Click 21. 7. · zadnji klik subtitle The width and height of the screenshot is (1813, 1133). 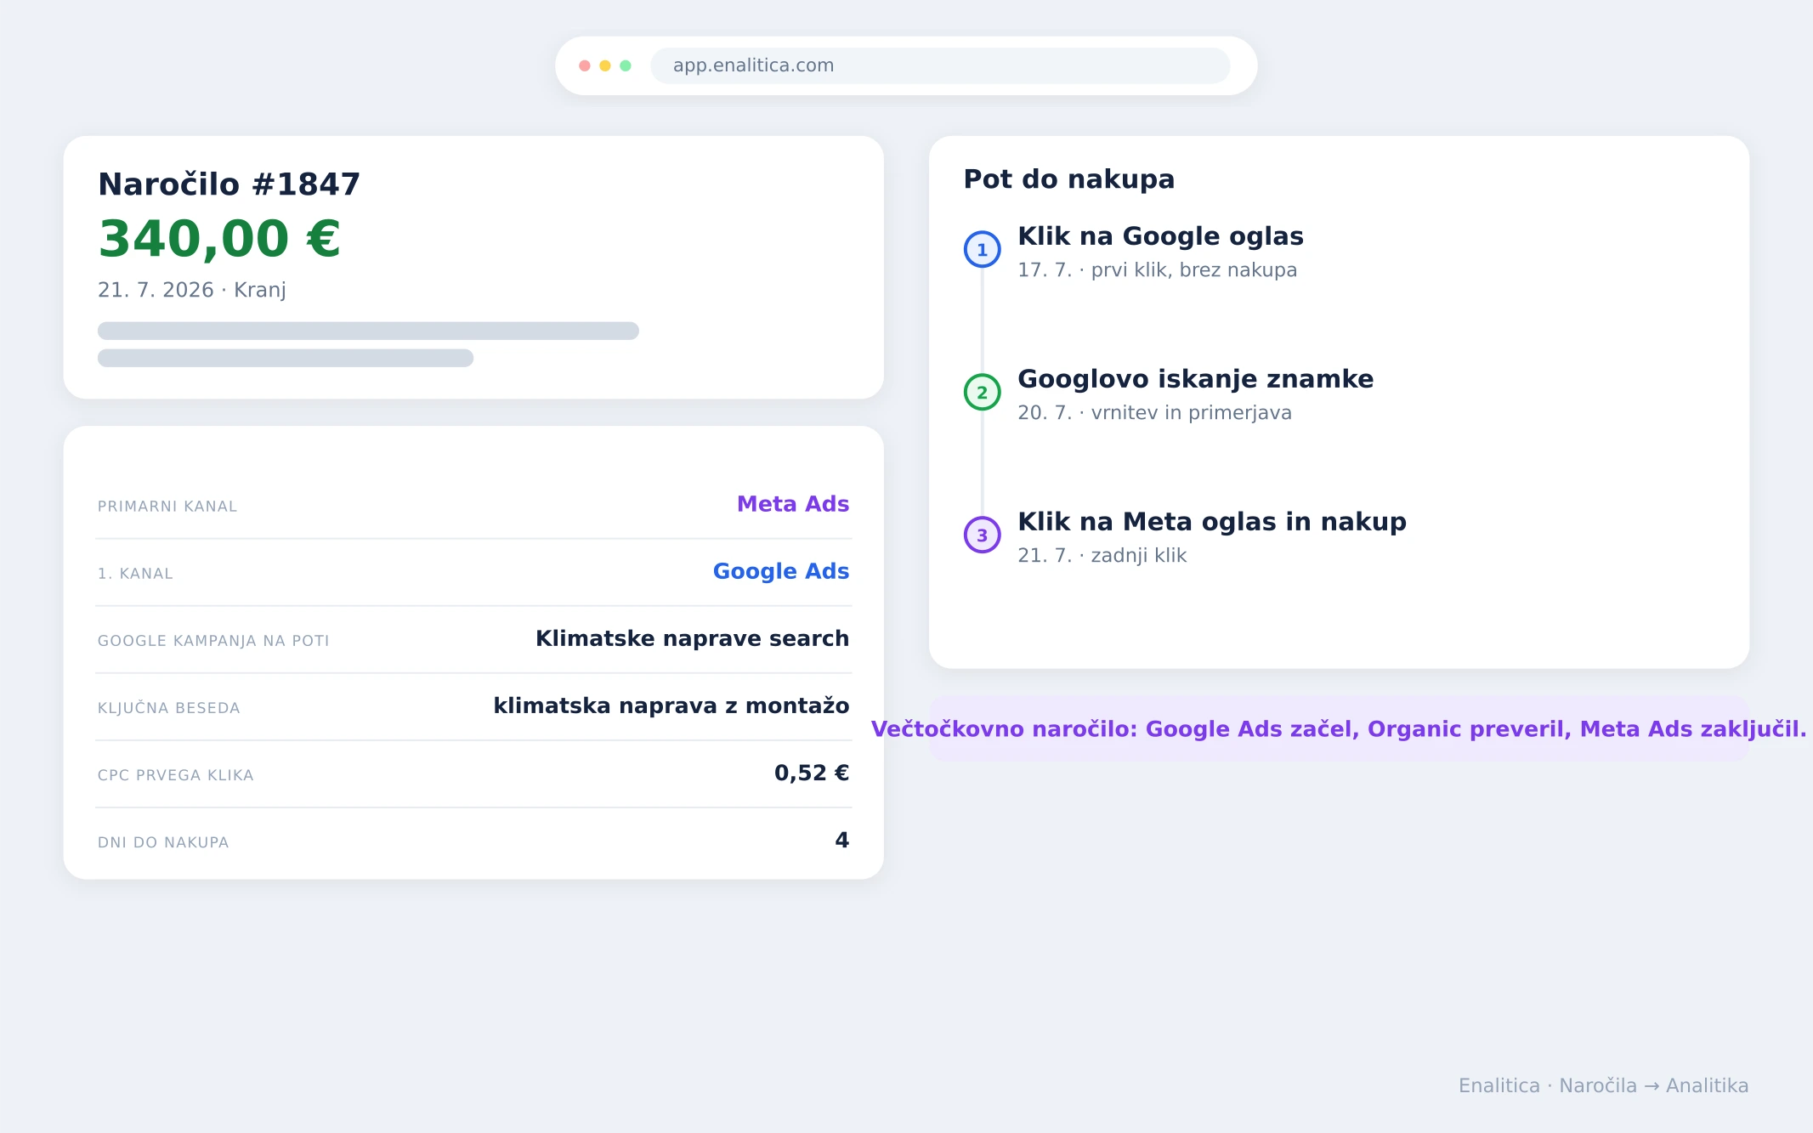tap(1102, 556)
